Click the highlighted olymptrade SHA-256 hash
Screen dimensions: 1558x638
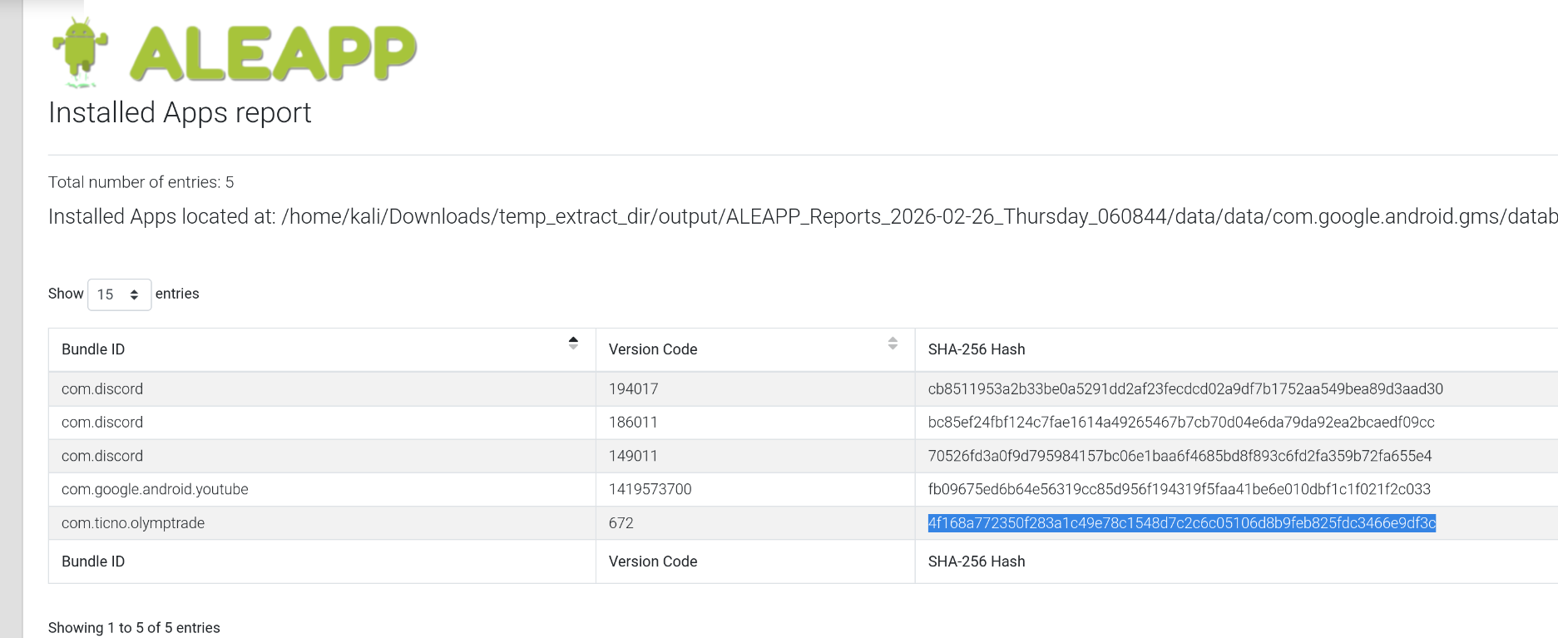coord(1181,523)
